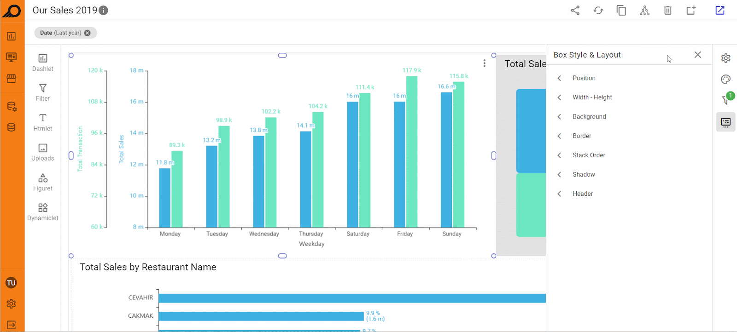Click the 'Weekday' axis label
737x332 pixels.
click(x=312, y=244)
